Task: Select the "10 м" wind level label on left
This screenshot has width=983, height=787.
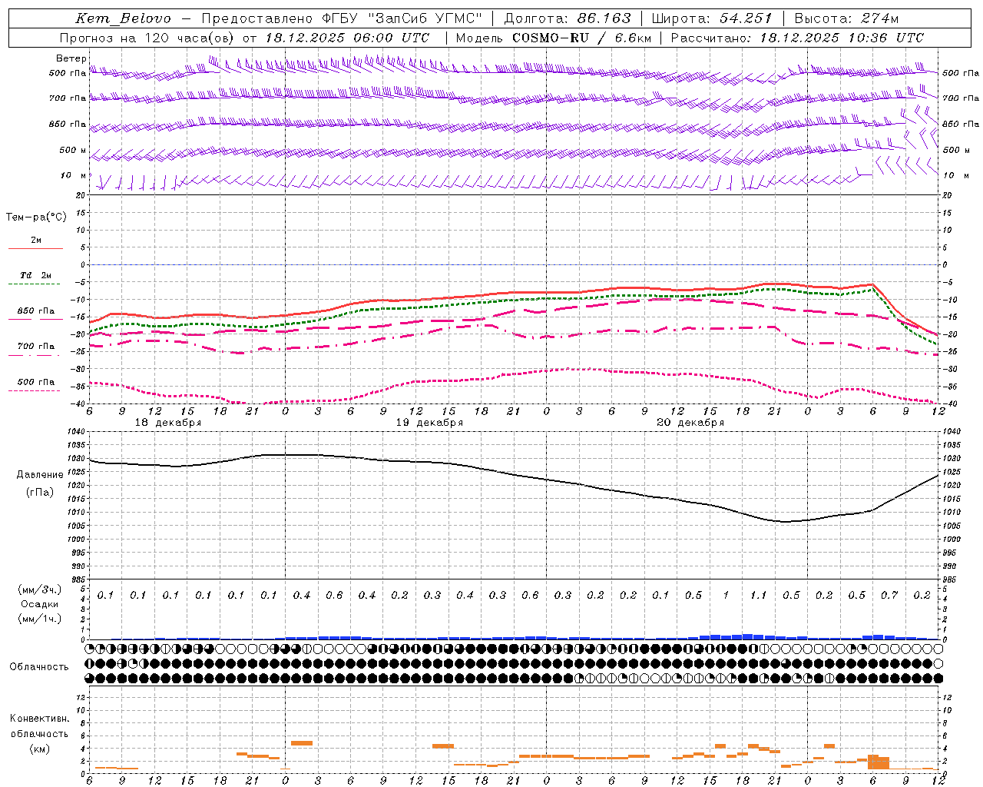Action: tap(74, 175)
